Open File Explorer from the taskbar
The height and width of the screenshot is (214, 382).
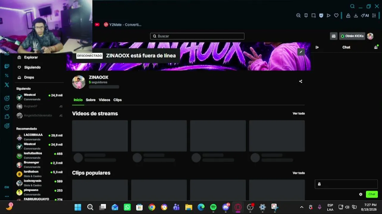pyautogui.click(x=189, y=207)
